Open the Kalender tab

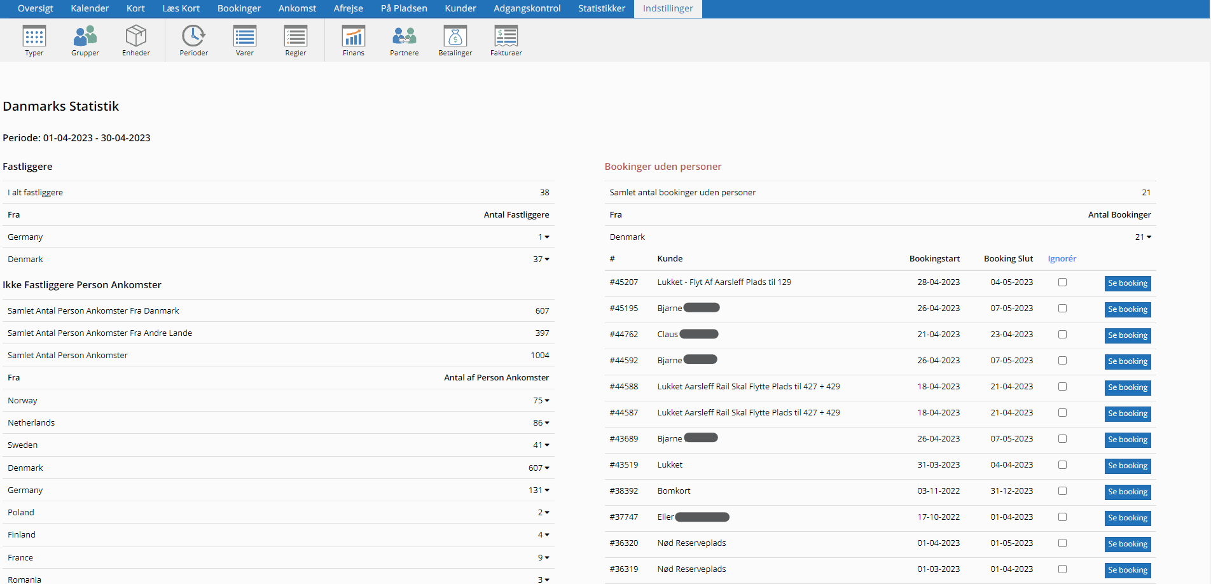point(90,8)
